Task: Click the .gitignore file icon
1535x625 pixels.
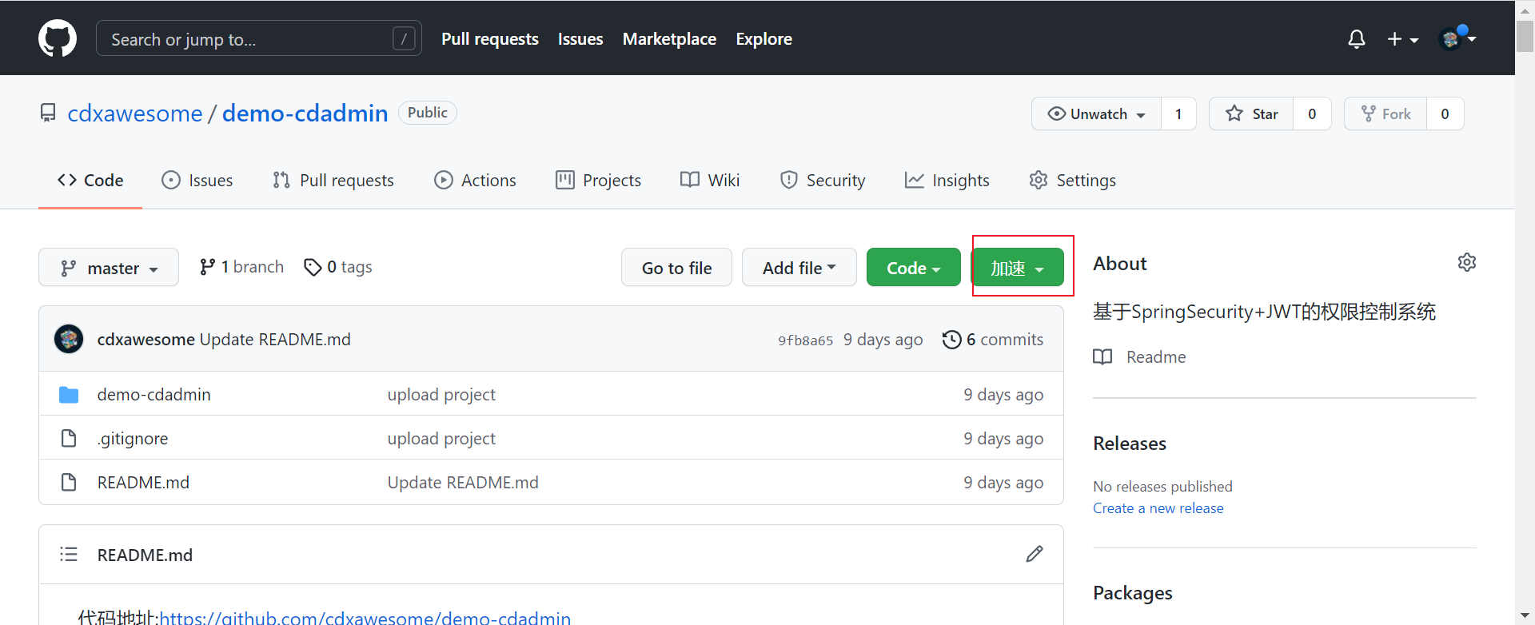Action: coord(69,438)
